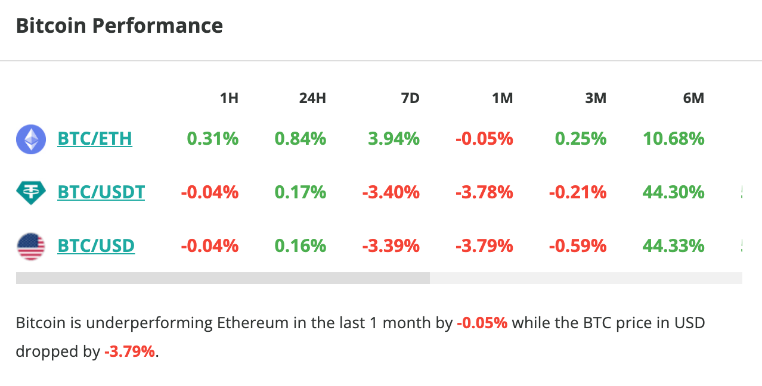The height and width of the screenshot is (386, 762).
Task: Click the 7D column header
Action: [410, 98]
